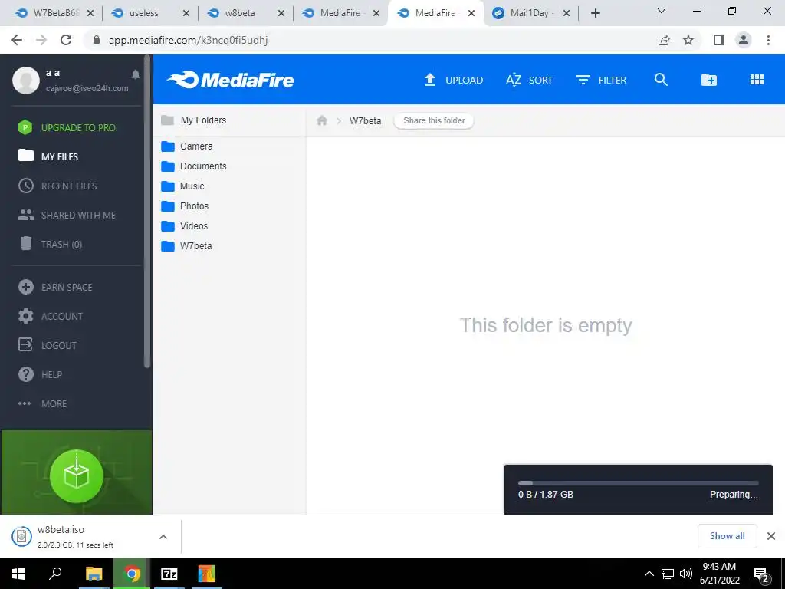Go back in browser

coord(17,40)
